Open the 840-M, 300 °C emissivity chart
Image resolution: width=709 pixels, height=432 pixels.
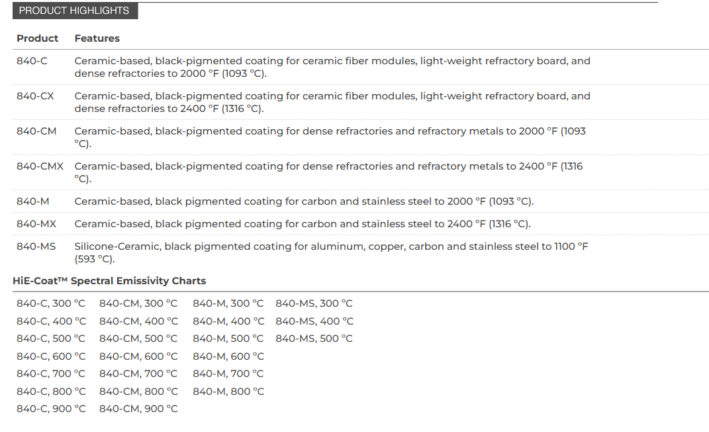tap(228, 303)
